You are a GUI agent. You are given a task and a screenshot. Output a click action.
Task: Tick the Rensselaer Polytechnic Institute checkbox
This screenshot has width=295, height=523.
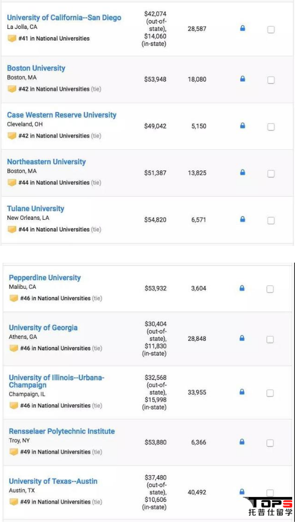click(270, 443)
